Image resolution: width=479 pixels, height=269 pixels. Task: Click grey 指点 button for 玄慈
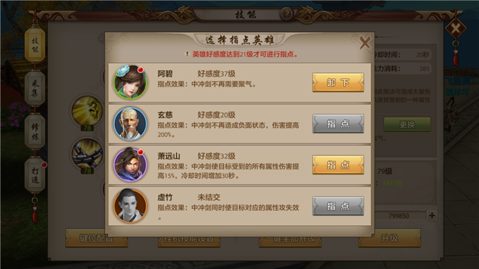[x=338, y=124]
